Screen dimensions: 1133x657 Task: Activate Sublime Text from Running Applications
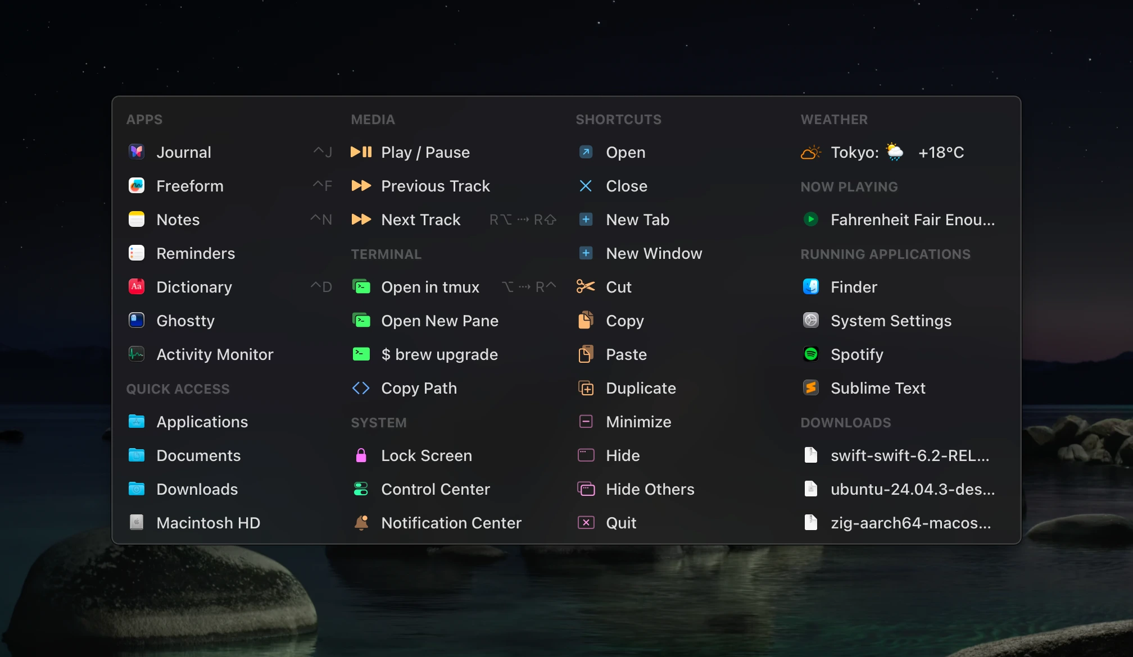point(878,388)
